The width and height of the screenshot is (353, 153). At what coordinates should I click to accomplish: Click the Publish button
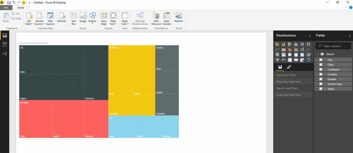click(x=179, y=17)
